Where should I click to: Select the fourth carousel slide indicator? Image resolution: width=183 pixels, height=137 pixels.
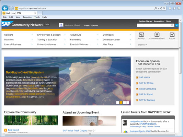[128, 102]
